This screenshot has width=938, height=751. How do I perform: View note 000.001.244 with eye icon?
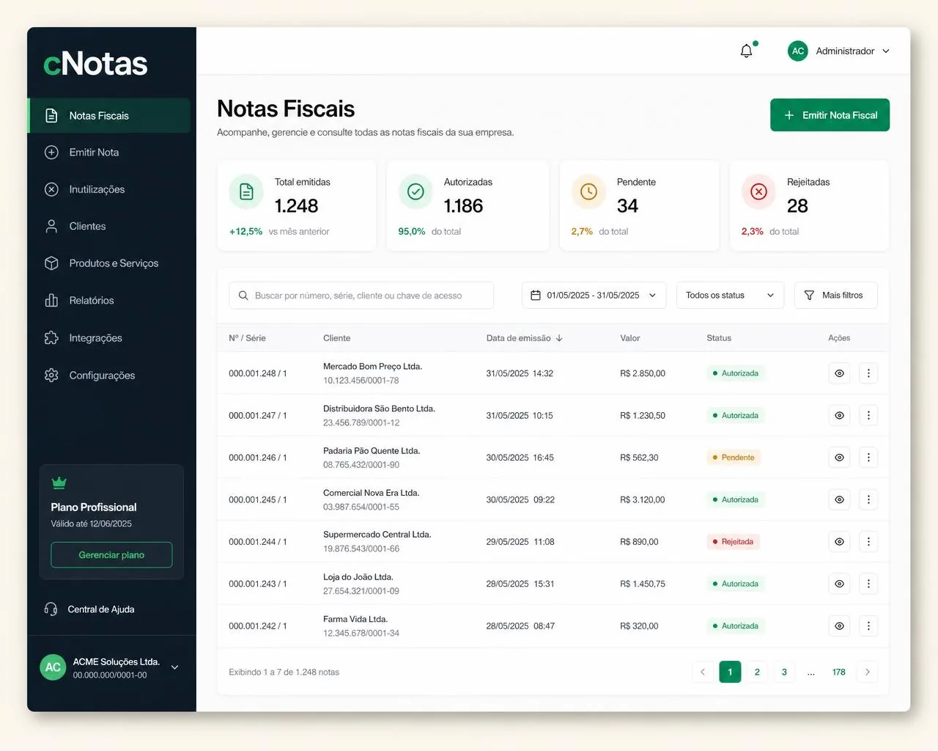click(839, 542)
